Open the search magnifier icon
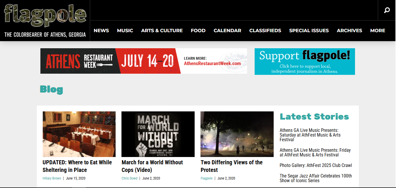The height and width of the screenshot is (188, 396). (387, 10)
